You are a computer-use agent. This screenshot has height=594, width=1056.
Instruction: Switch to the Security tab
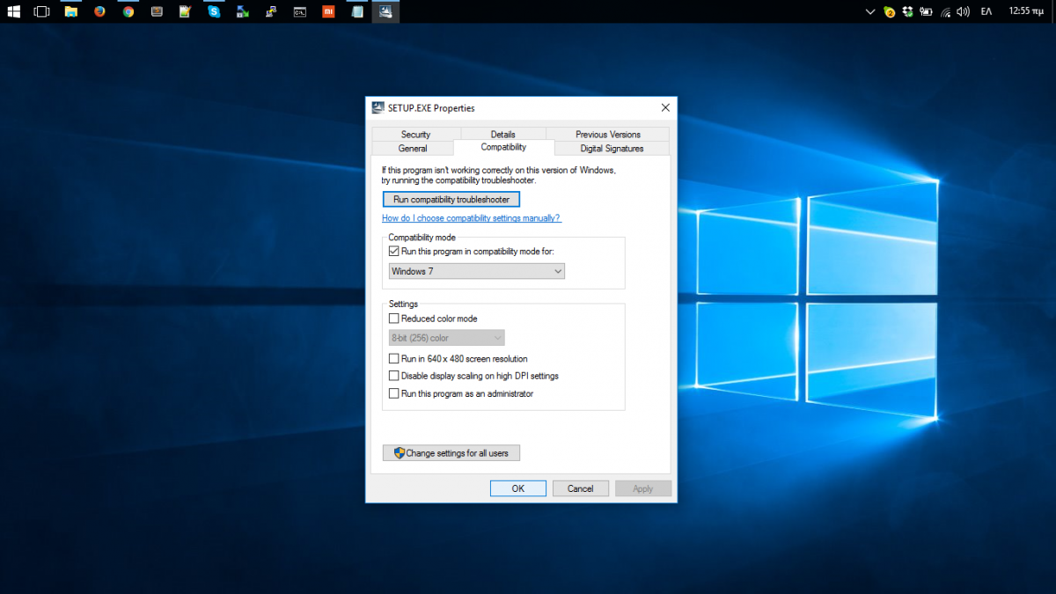point(415,135)
